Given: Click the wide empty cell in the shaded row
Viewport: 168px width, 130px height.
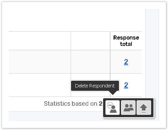Looking at the screenshot, I should coord(40,62).
